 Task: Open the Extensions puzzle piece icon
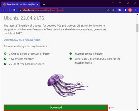tap(120, 10)
